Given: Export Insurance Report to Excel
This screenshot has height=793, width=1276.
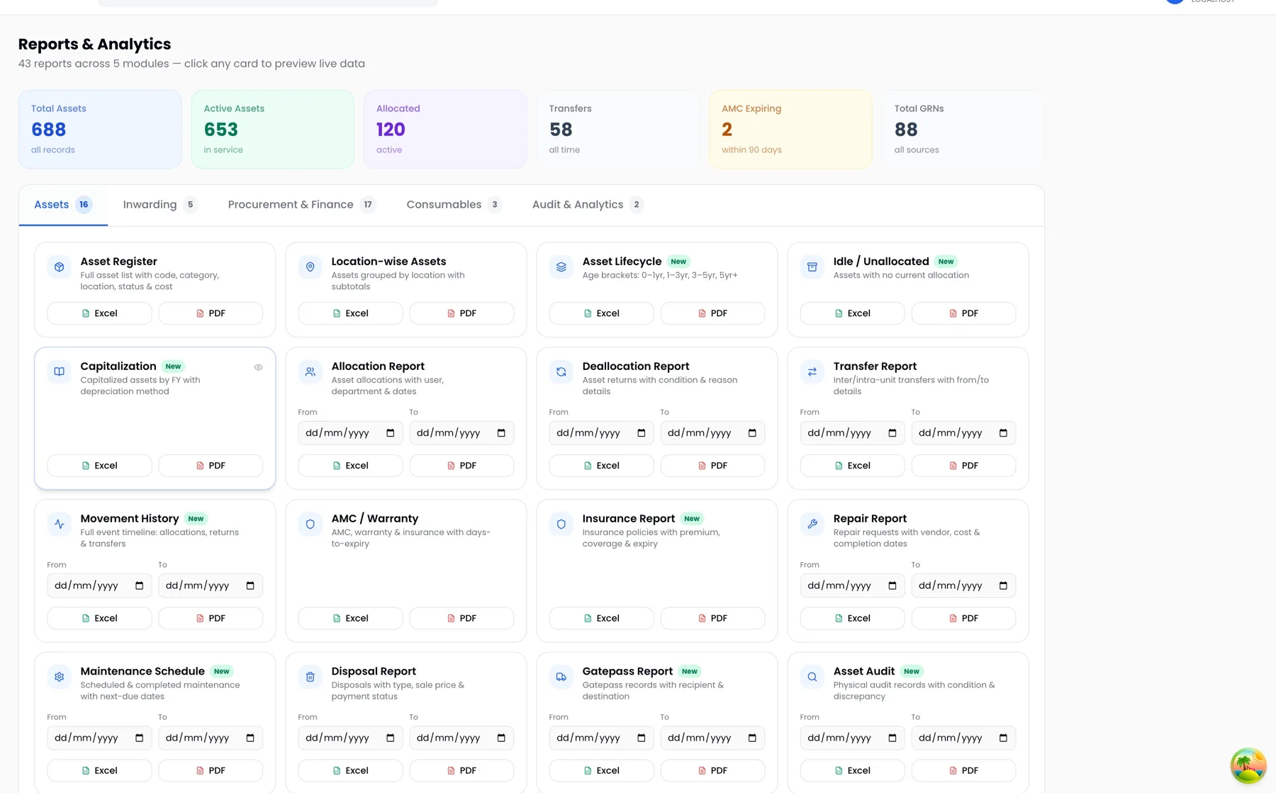Looking at the screenshot, I should point(601,618).
